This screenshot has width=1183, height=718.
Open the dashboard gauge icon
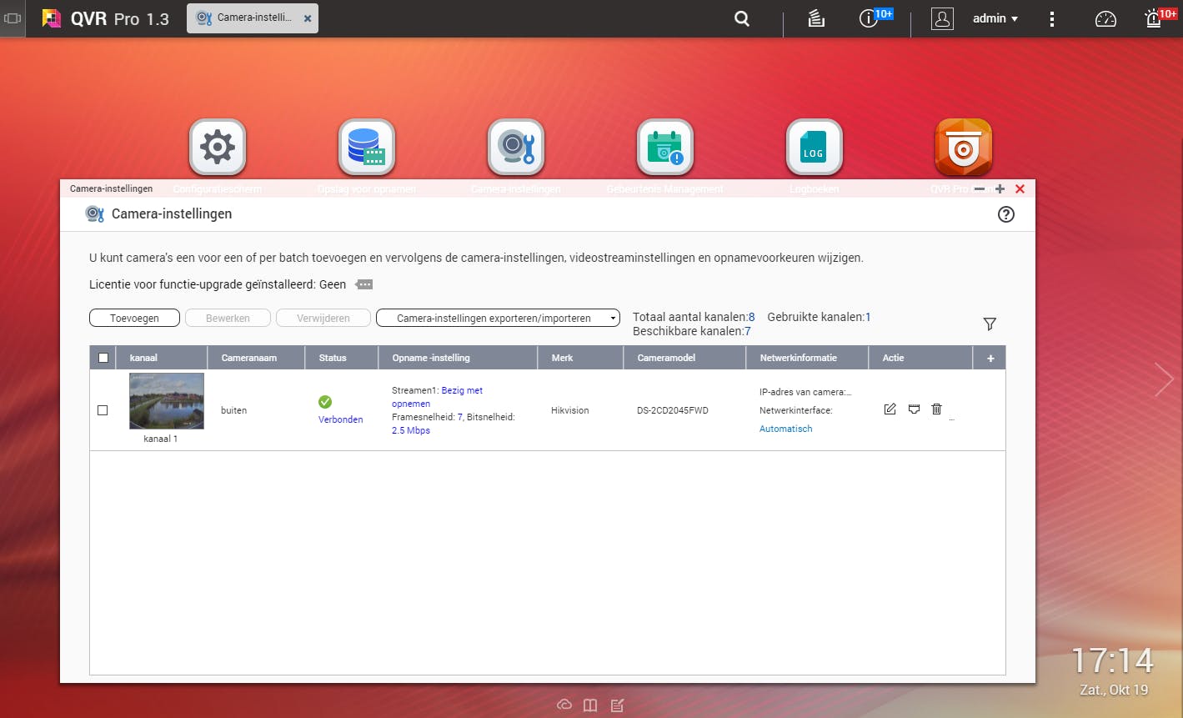pyautogui.click(x=1105, y=18)
